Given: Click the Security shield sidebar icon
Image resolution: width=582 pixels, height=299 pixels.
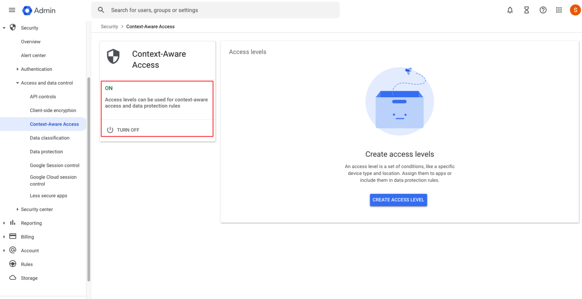Looking at the screenshot, I should coord(13,27).
